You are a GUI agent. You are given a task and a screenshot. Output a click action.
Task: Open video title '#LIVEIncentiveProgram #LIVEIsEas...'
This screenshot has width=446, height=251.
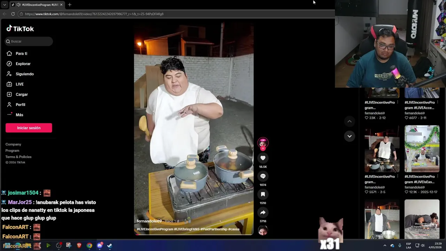tap(420, 179)
